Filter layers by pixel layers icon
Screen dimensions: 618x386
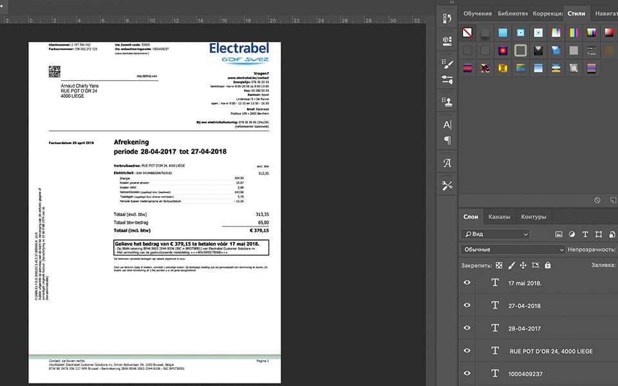[559, 234]
